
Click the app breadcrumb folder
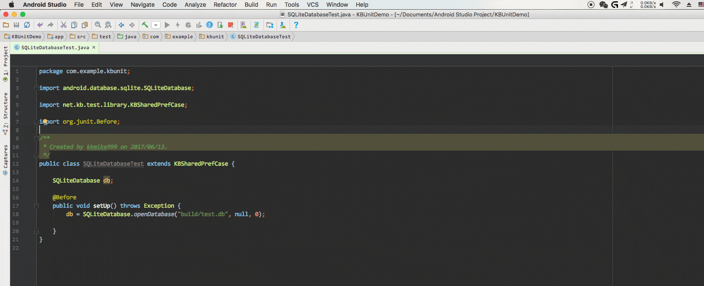[56, 37]
